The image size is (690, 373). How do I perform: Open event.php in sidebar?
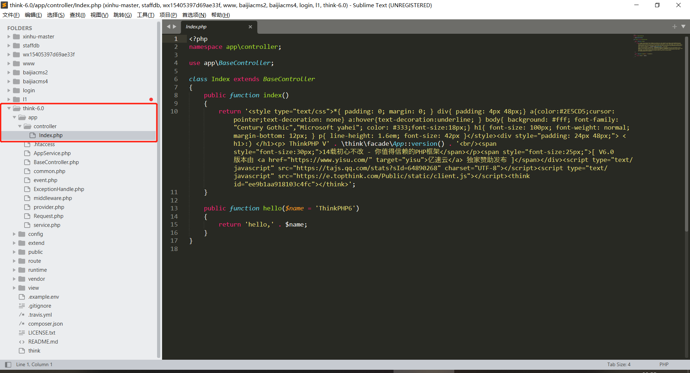pyautogui.click(x=45, y=180)
